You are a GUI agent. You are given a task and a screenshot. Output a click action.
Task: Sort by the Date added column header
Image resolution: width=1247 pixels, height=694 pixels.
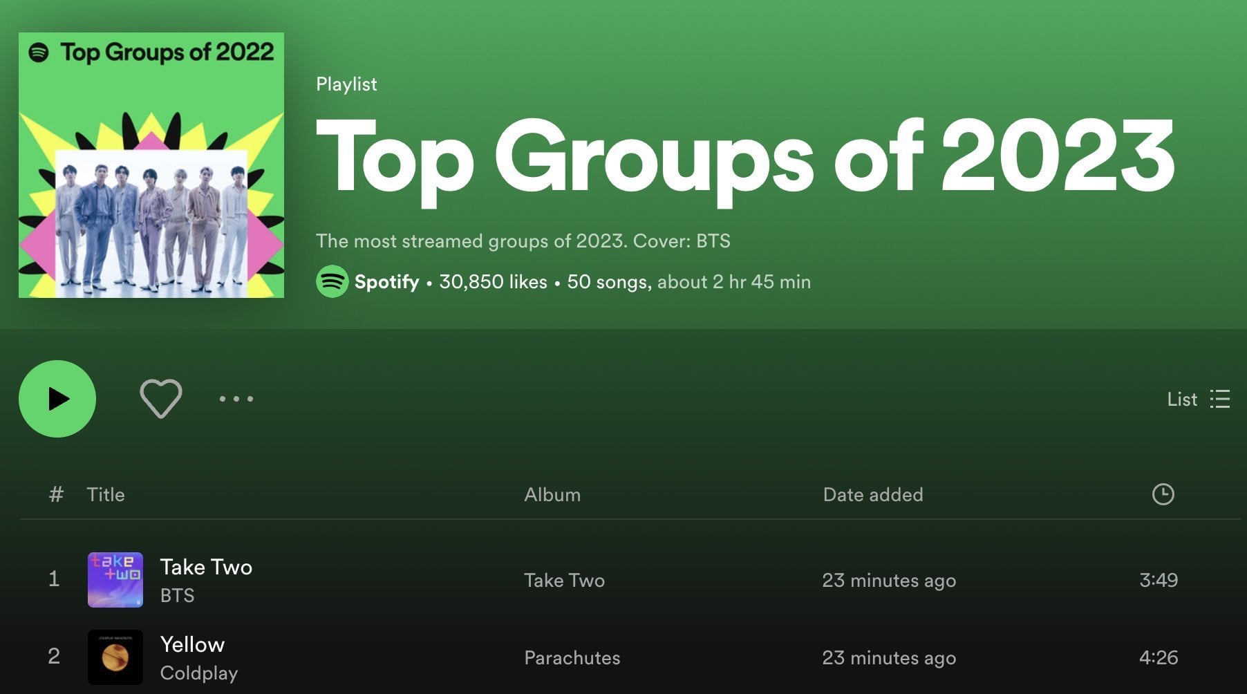tap(873, 494)
